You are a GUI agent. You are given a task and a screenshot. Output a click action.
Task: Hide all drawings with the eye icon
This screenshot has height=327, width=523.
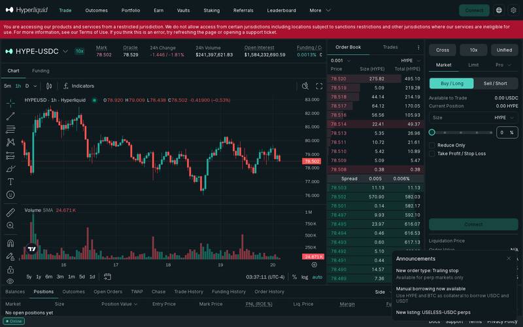point(10,281)
